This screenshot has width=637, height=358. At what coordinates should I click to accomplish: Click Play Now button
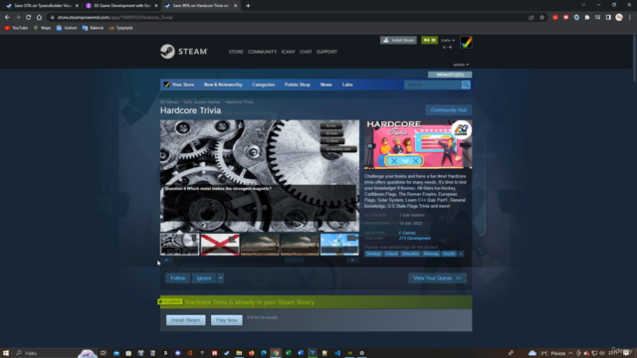click(x=227, y=320)
